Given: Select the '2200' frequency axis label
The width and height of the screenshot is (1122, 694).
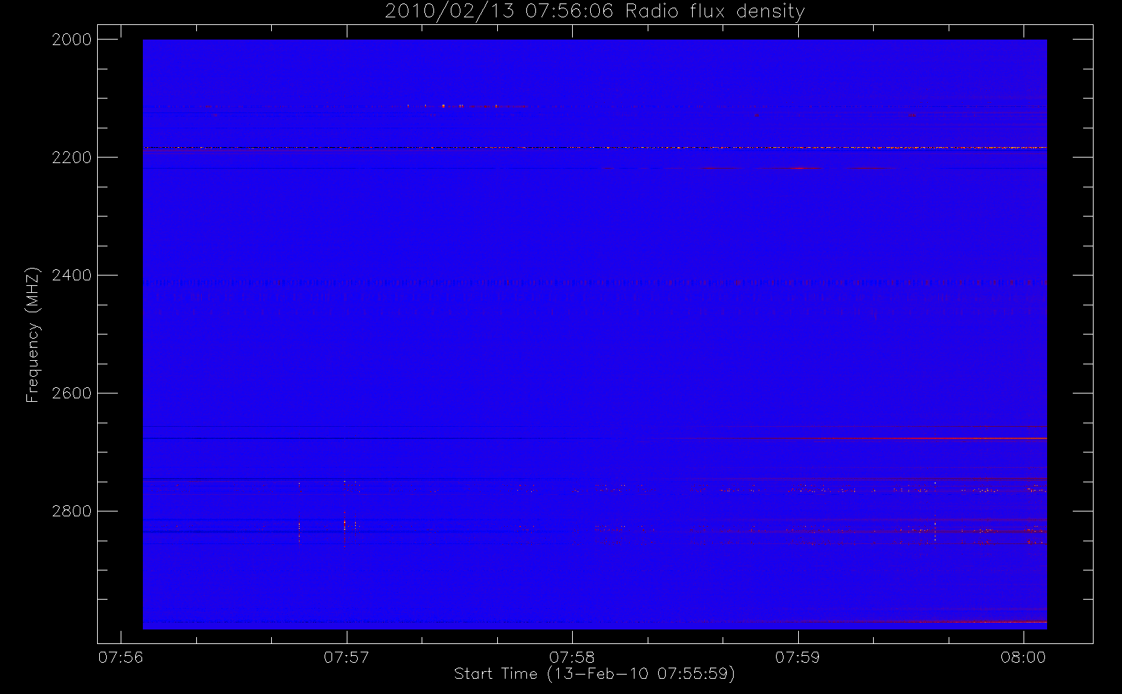Looking at the screenshot, I should pyautogui.click(x=72, y=158).
